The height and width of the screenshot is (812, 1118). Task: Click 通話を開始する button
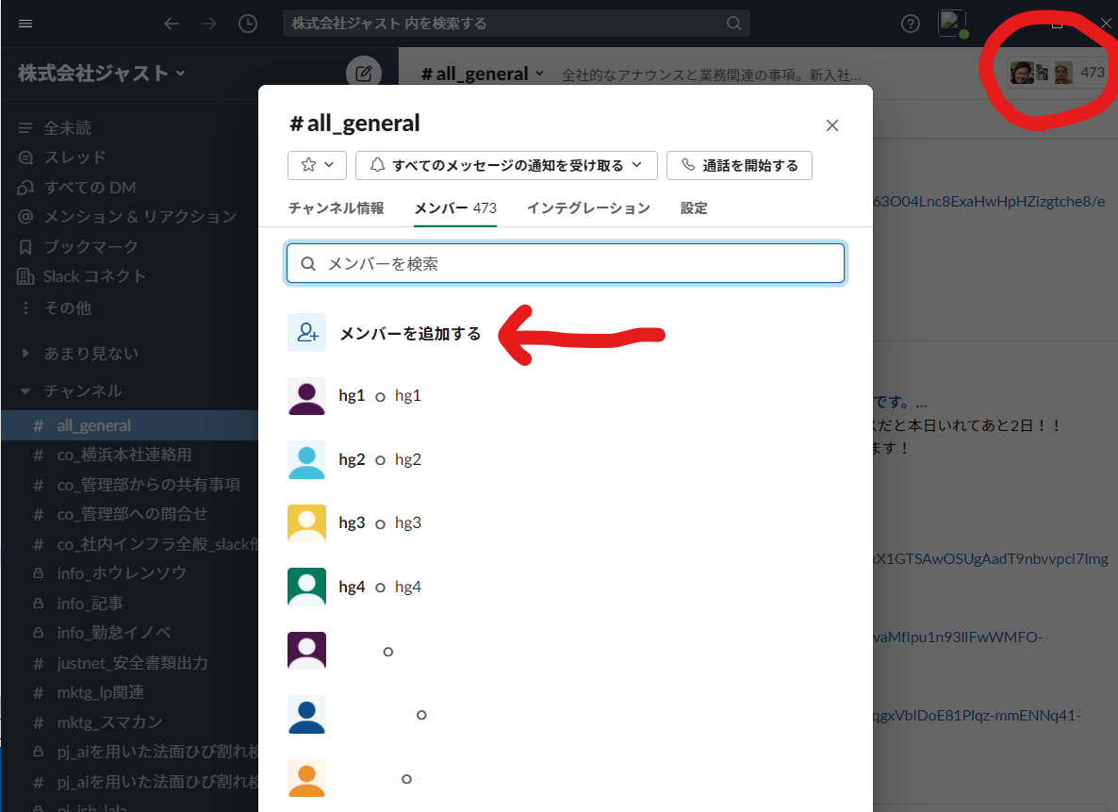(x=739, y=165)
